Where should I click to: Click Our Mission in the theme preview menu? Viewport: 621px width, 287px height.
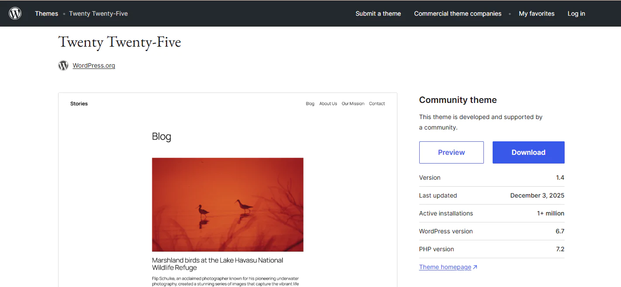[x=353, y=104]
